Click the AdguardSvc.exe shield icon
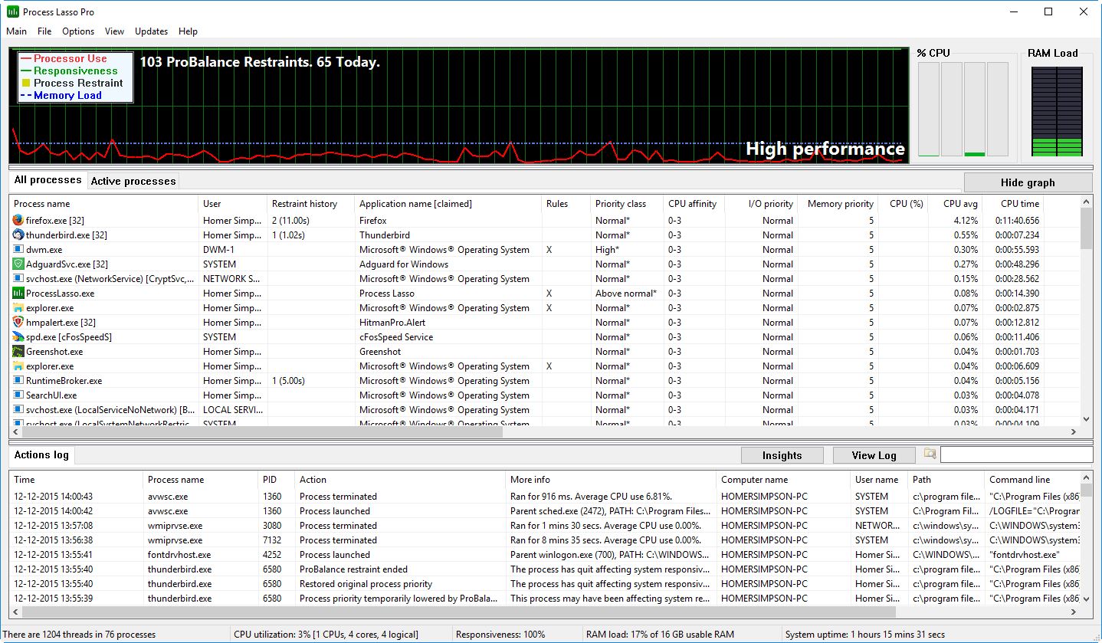 point(18,264)
